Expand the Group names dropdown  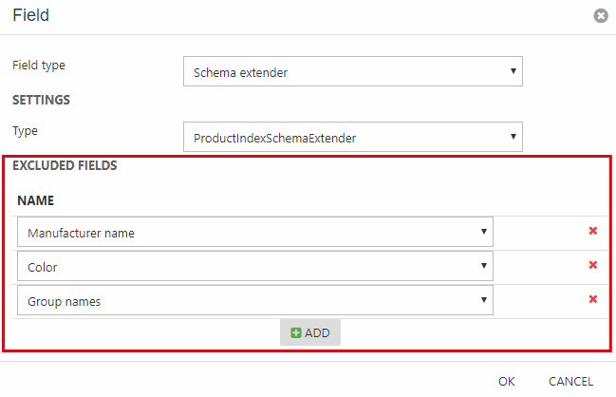coord(254,300)
